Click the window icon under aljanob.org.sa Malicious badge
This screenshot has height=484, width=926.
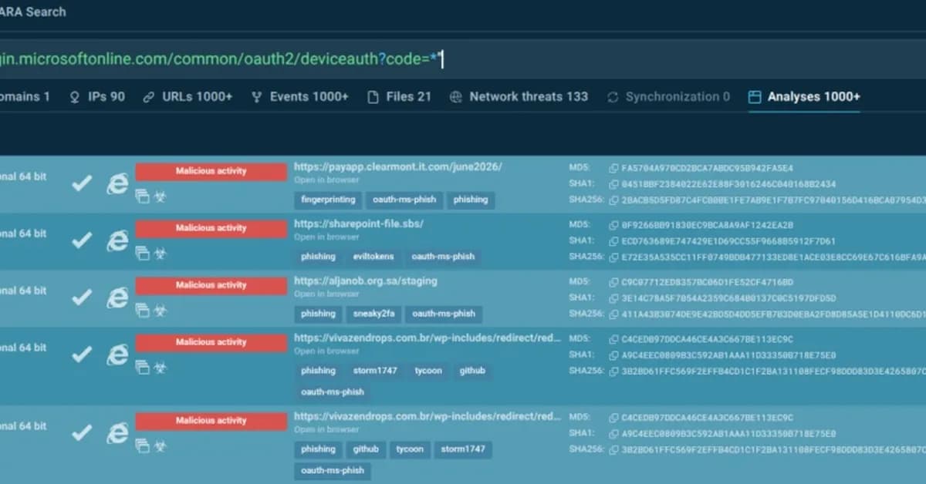point(142,311)
